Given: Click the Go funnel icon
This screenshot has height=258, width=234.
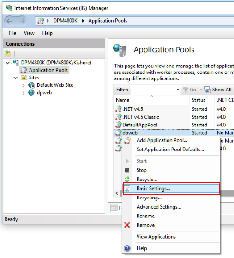Looking at the screenshot, I should (x=185, y=90).
